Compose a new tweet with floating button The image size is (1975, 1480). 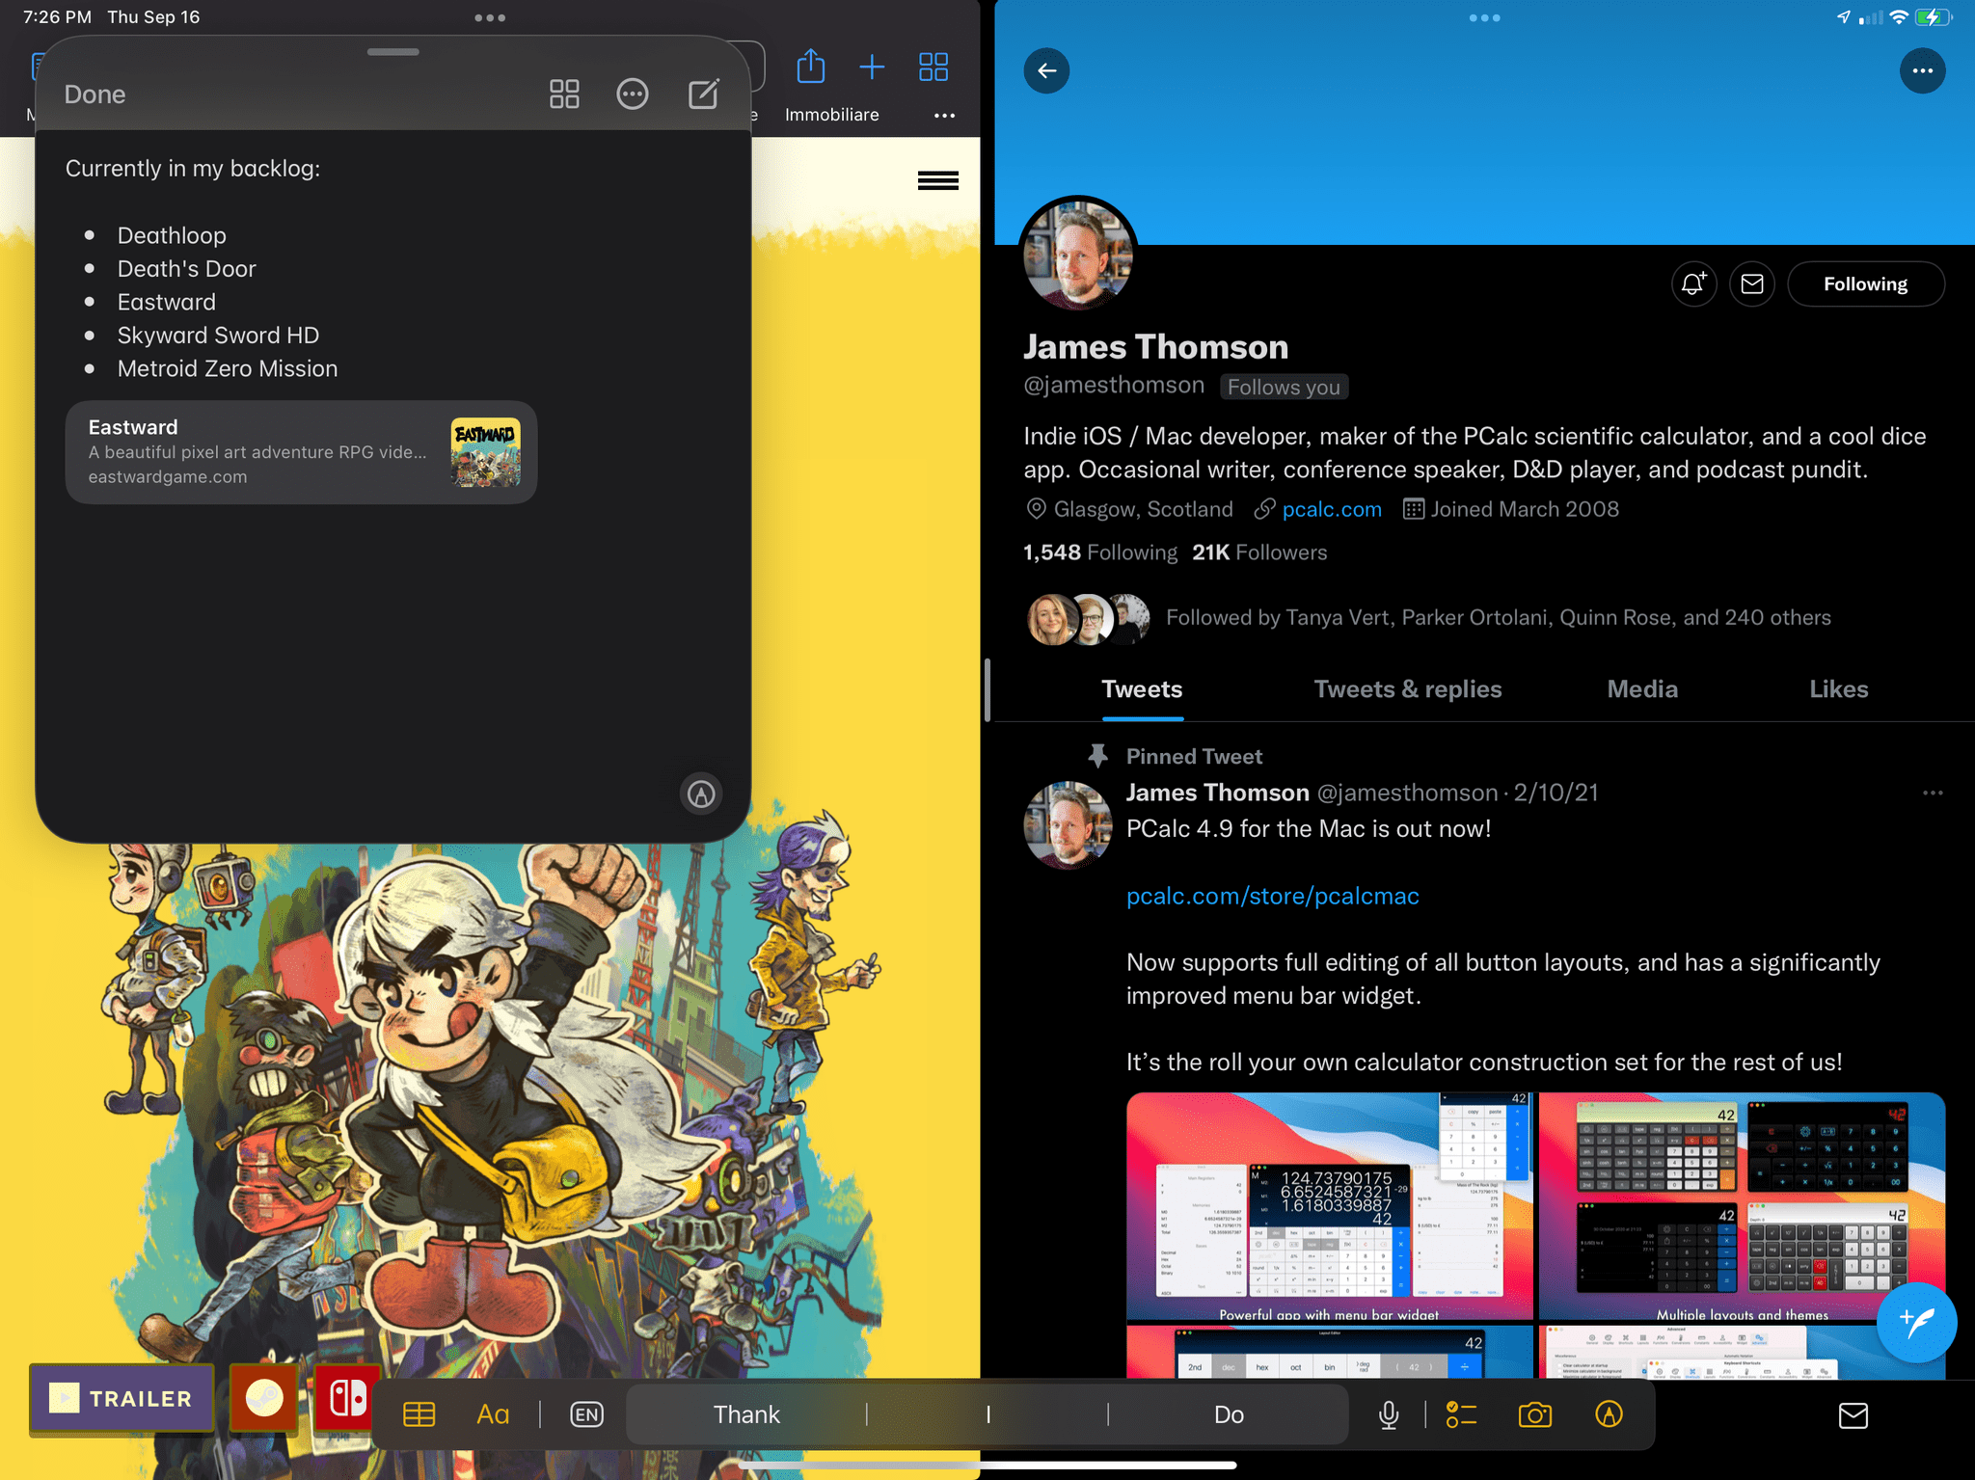[x=1916, y=1322]
